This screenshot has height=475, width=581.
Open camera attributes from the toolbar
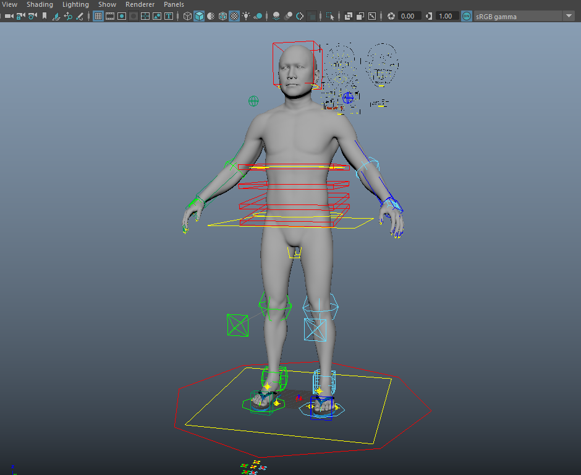[33, 16]
